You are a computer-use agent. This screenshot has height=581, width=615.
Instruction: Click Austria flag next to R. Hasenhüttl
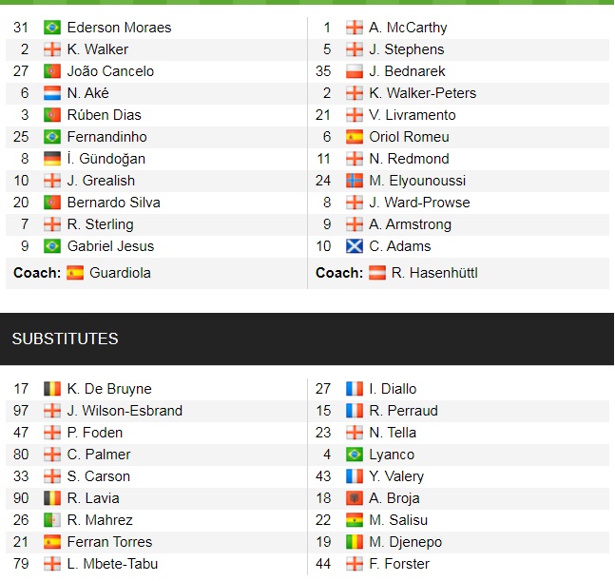[x=377, y=273]
